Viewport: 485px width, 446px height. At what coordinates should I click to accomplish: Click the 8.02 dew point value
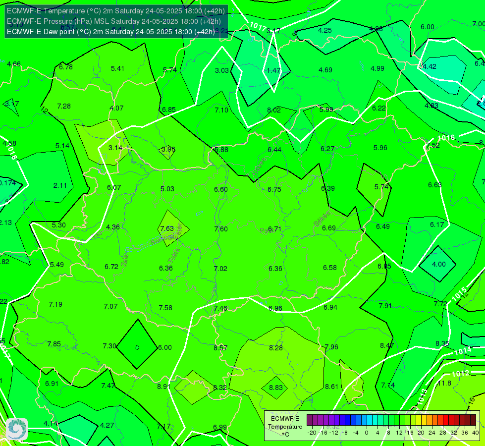pyautogui.click(x=274, y=110)
